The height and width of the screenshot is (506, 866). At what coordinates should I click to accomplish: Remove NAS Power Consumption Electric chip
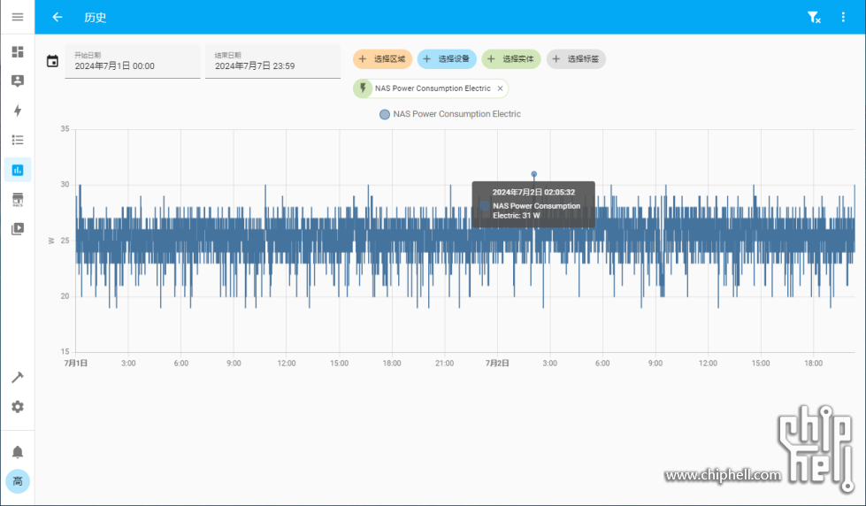[500, 88]
